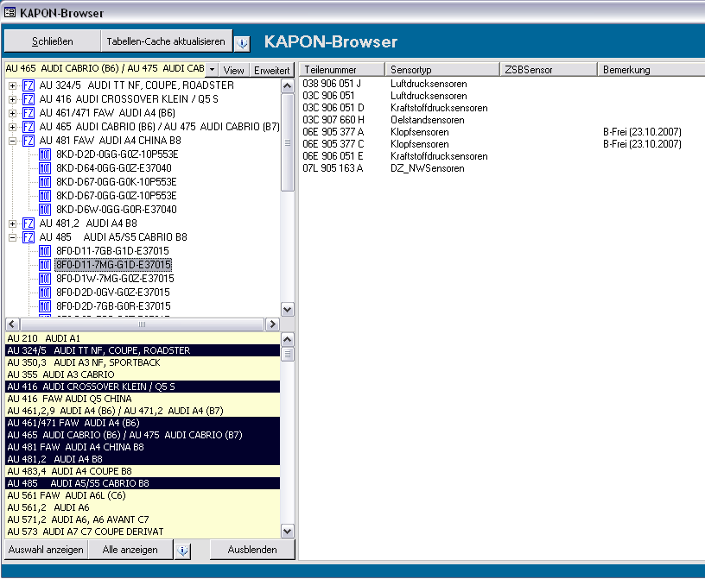The height and width of the screenshot is (579, 705).
Task: Click the FZ icon of AU 461/471 FAW AUDI A4
Action: tap(29, 113)
